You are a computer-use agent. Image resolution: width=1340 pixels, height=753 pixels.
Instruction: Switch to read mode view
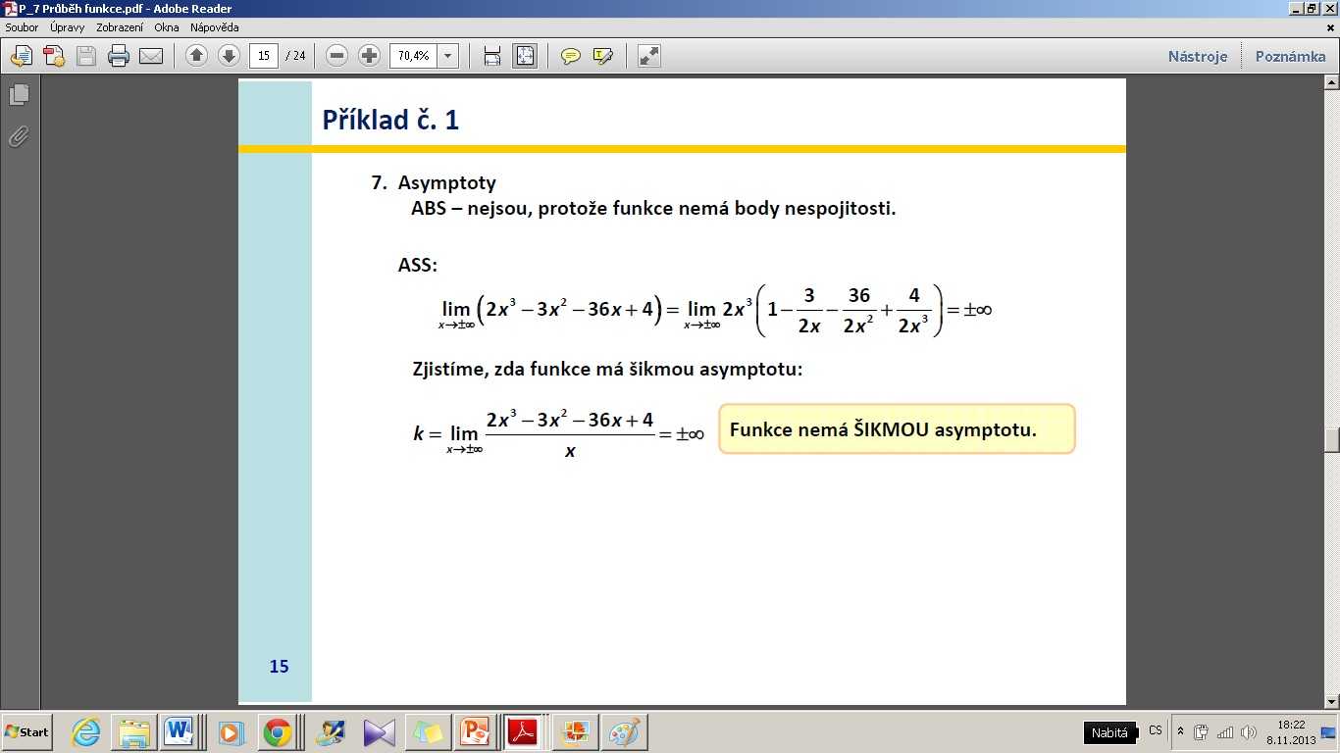coord(648,56)
